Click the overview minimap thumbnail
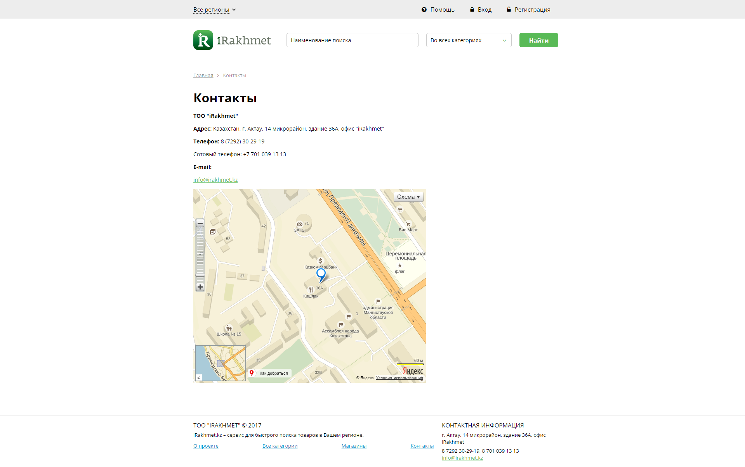Image resolution: width=745 pixels, height=467 pixels. click(221, 363)
